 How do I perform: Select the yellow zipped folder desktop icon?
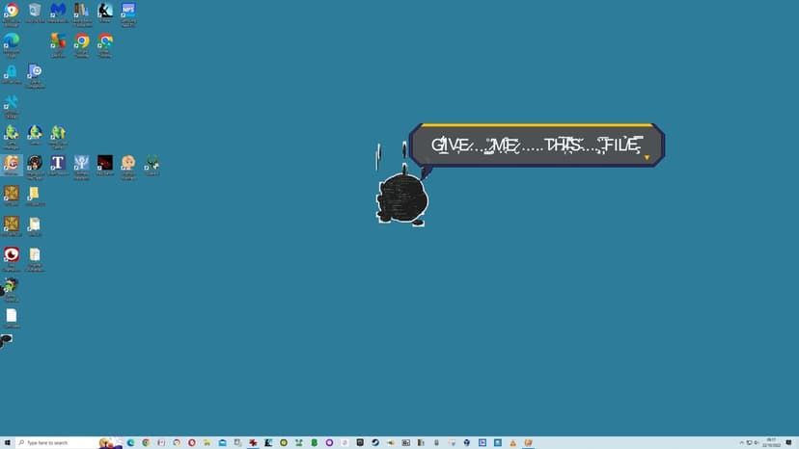pos(35,196)
